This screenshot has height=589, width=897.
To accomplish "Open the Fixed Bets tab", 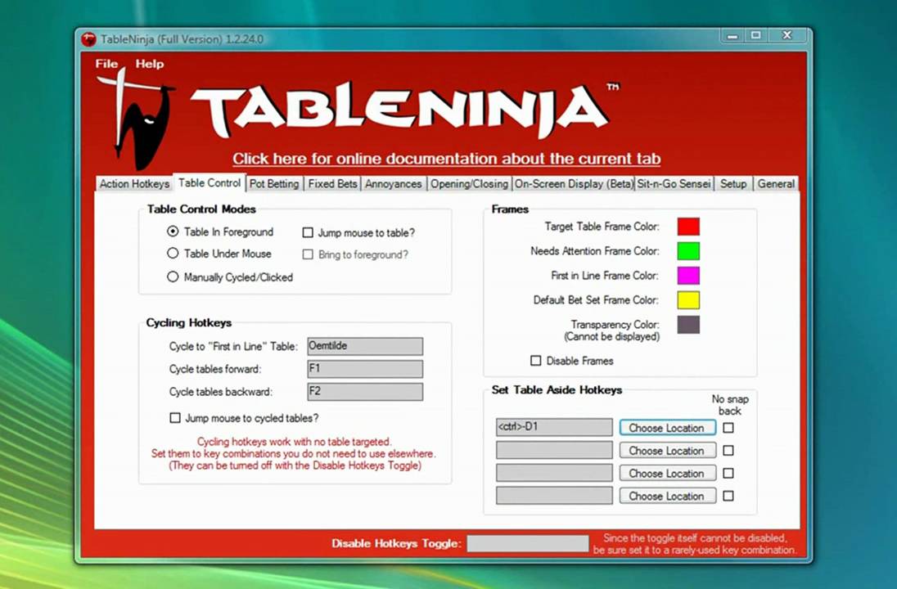I will (332, 183).
